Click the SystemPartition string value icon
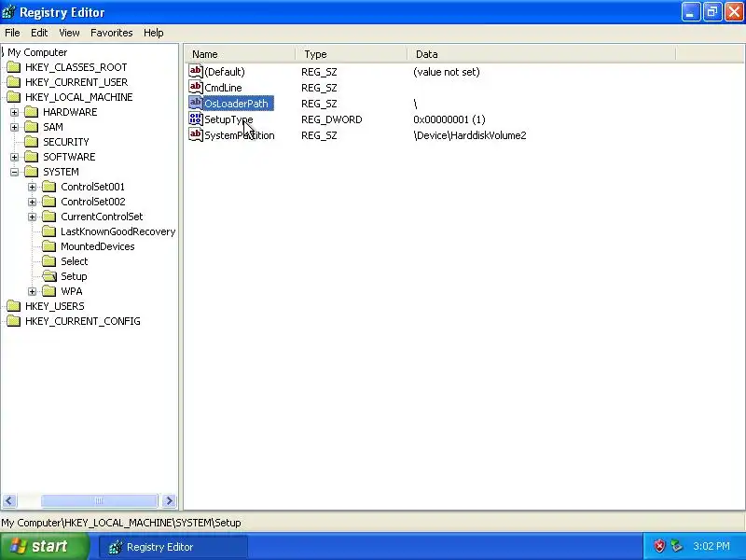 (196, 134)
